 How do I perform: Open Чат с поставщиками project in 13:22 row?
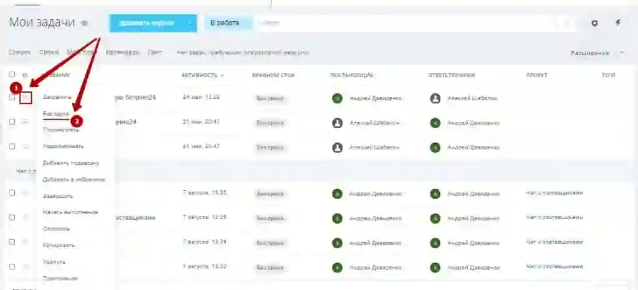(x=554, y=266)
